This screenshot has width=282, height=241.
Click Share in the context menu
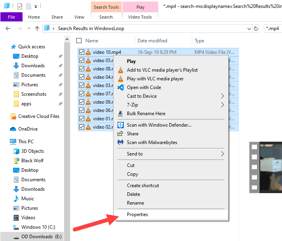pos(171,134)
